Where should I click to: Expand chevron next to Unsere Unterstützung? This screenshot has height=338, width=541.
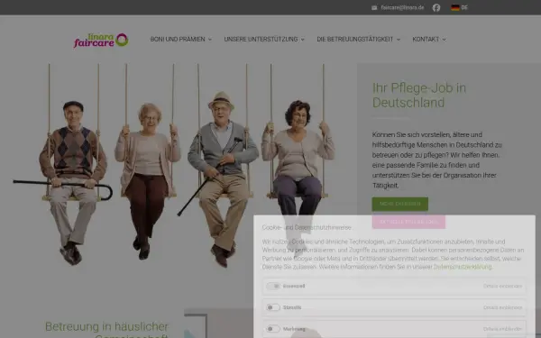pos(303,40)
